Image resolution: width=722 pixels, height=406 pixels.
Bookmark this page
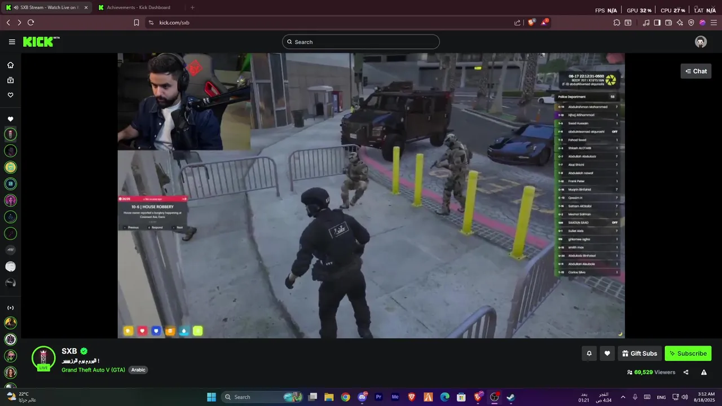(137, 23)
